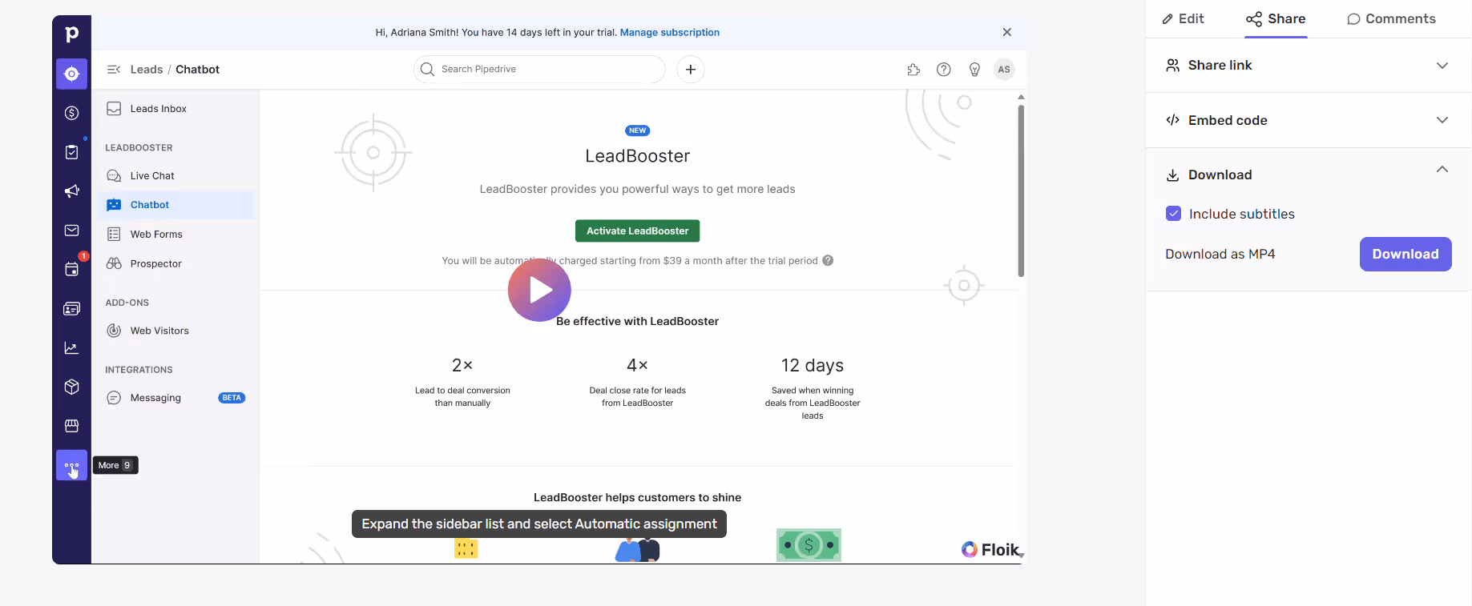This screenshot has width=1472, height=606.
Task: Select Chatbot menu item
Action: (x=175, y=205)
